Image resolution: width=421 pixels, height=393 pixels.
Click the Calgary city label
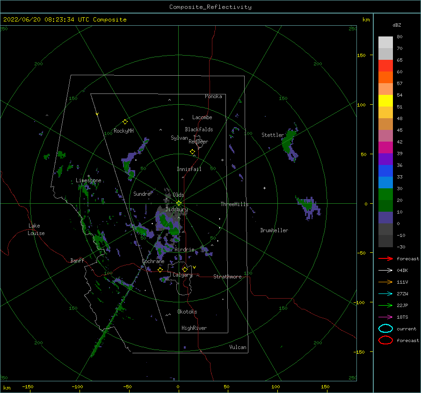coord(182,275)
